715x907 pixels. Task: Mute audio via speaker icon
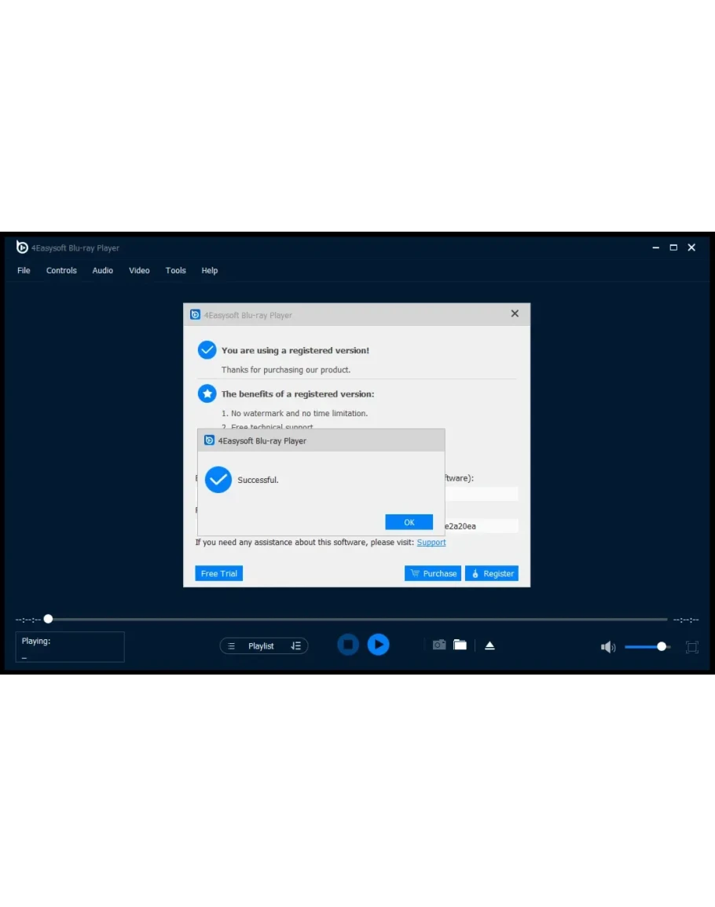[608, 647]
